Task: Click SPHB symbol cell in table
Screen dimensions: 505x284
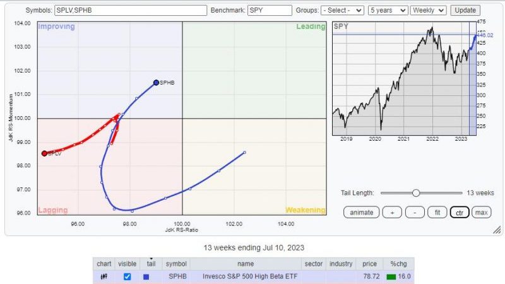Action: pyautogui.click(x=177, y=276)
